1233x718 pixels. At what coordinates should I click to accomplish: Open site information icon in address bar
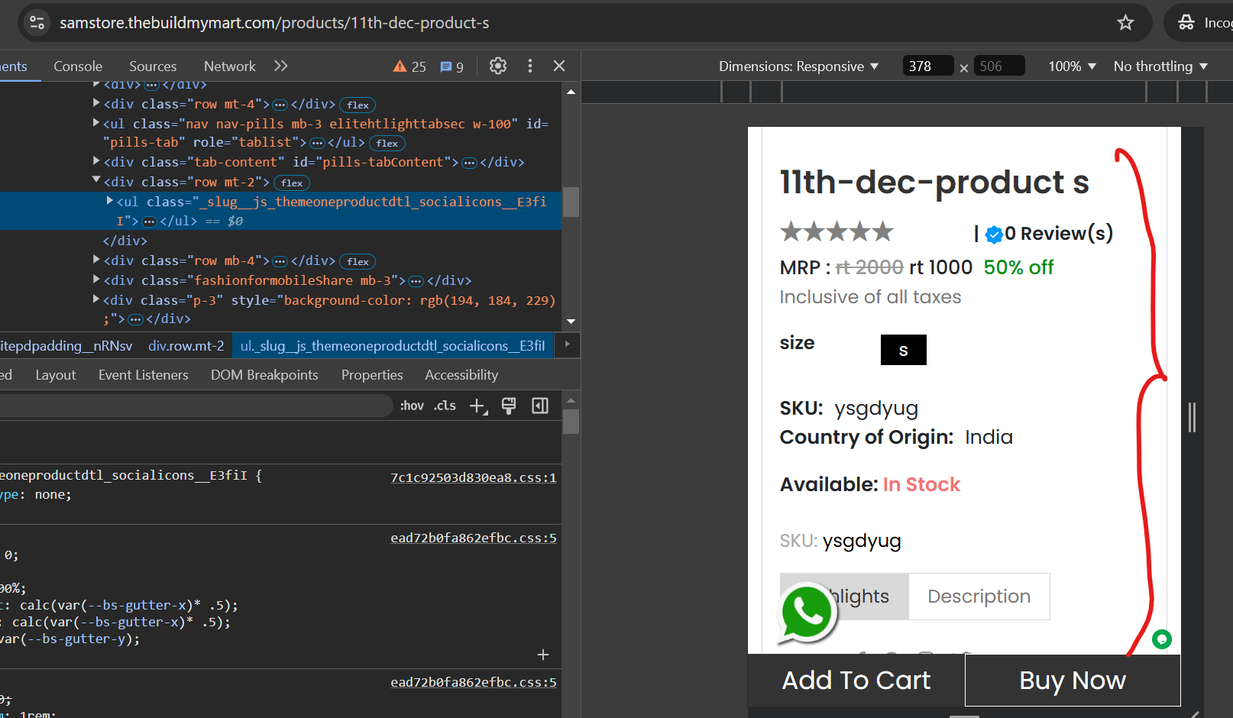(x=37, y=23)
